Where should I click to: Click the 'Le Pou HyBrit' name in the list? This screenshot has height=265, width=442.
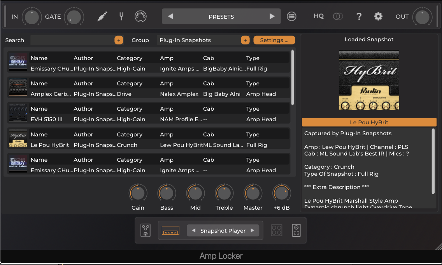pyautogui.click(x=50, y=145)
